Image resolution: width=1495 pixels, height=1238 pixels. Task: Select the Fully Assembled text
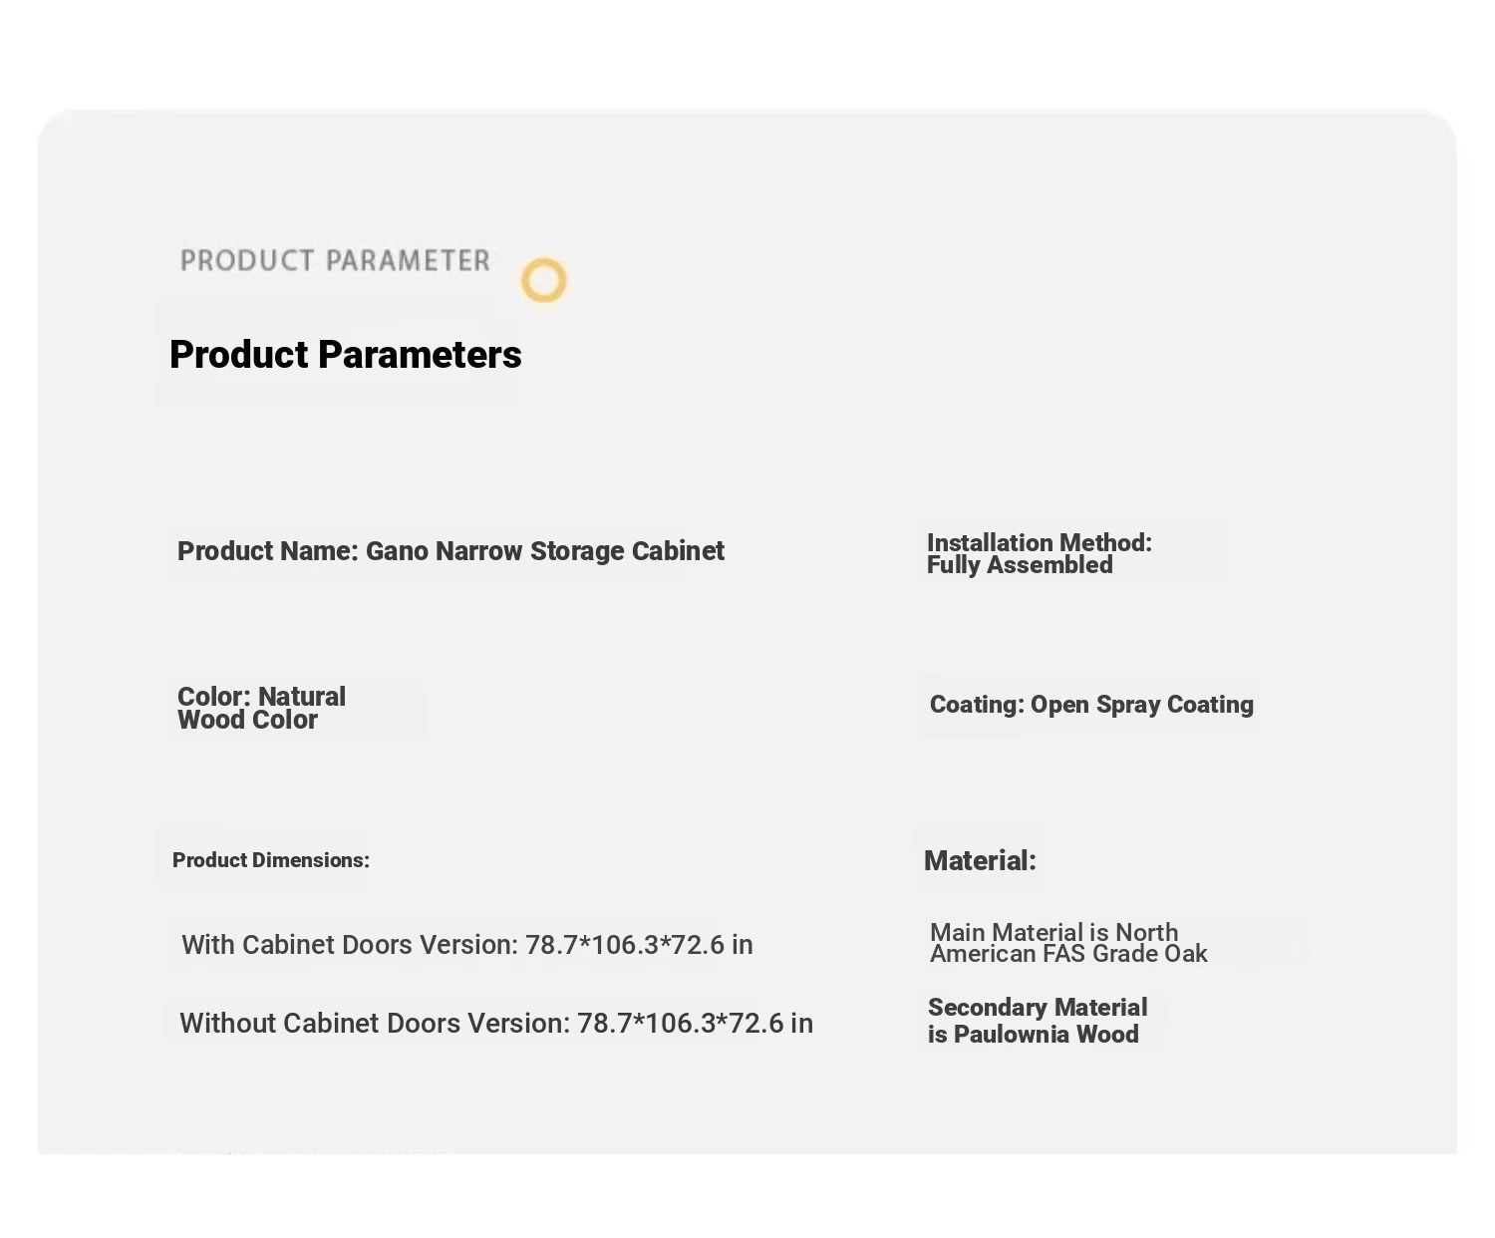[x=1020, y=565]
